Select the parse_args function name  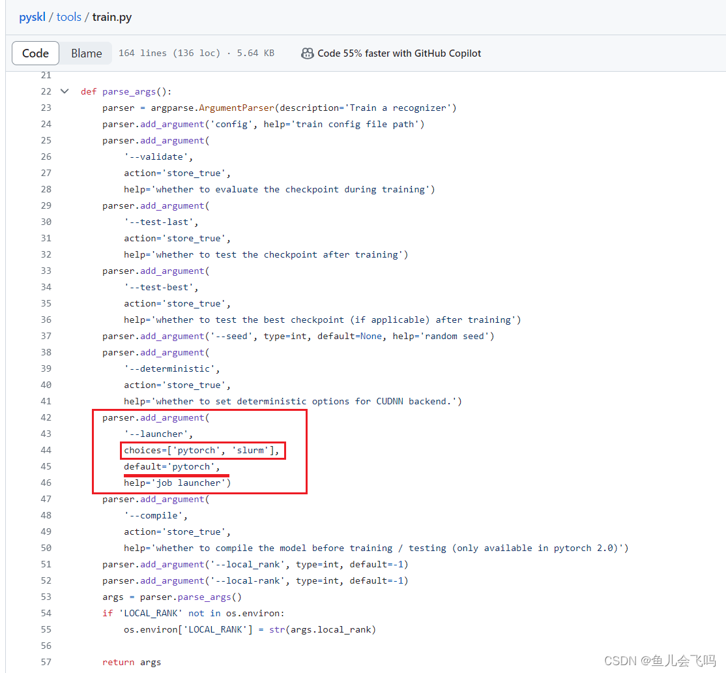[129, 91]
